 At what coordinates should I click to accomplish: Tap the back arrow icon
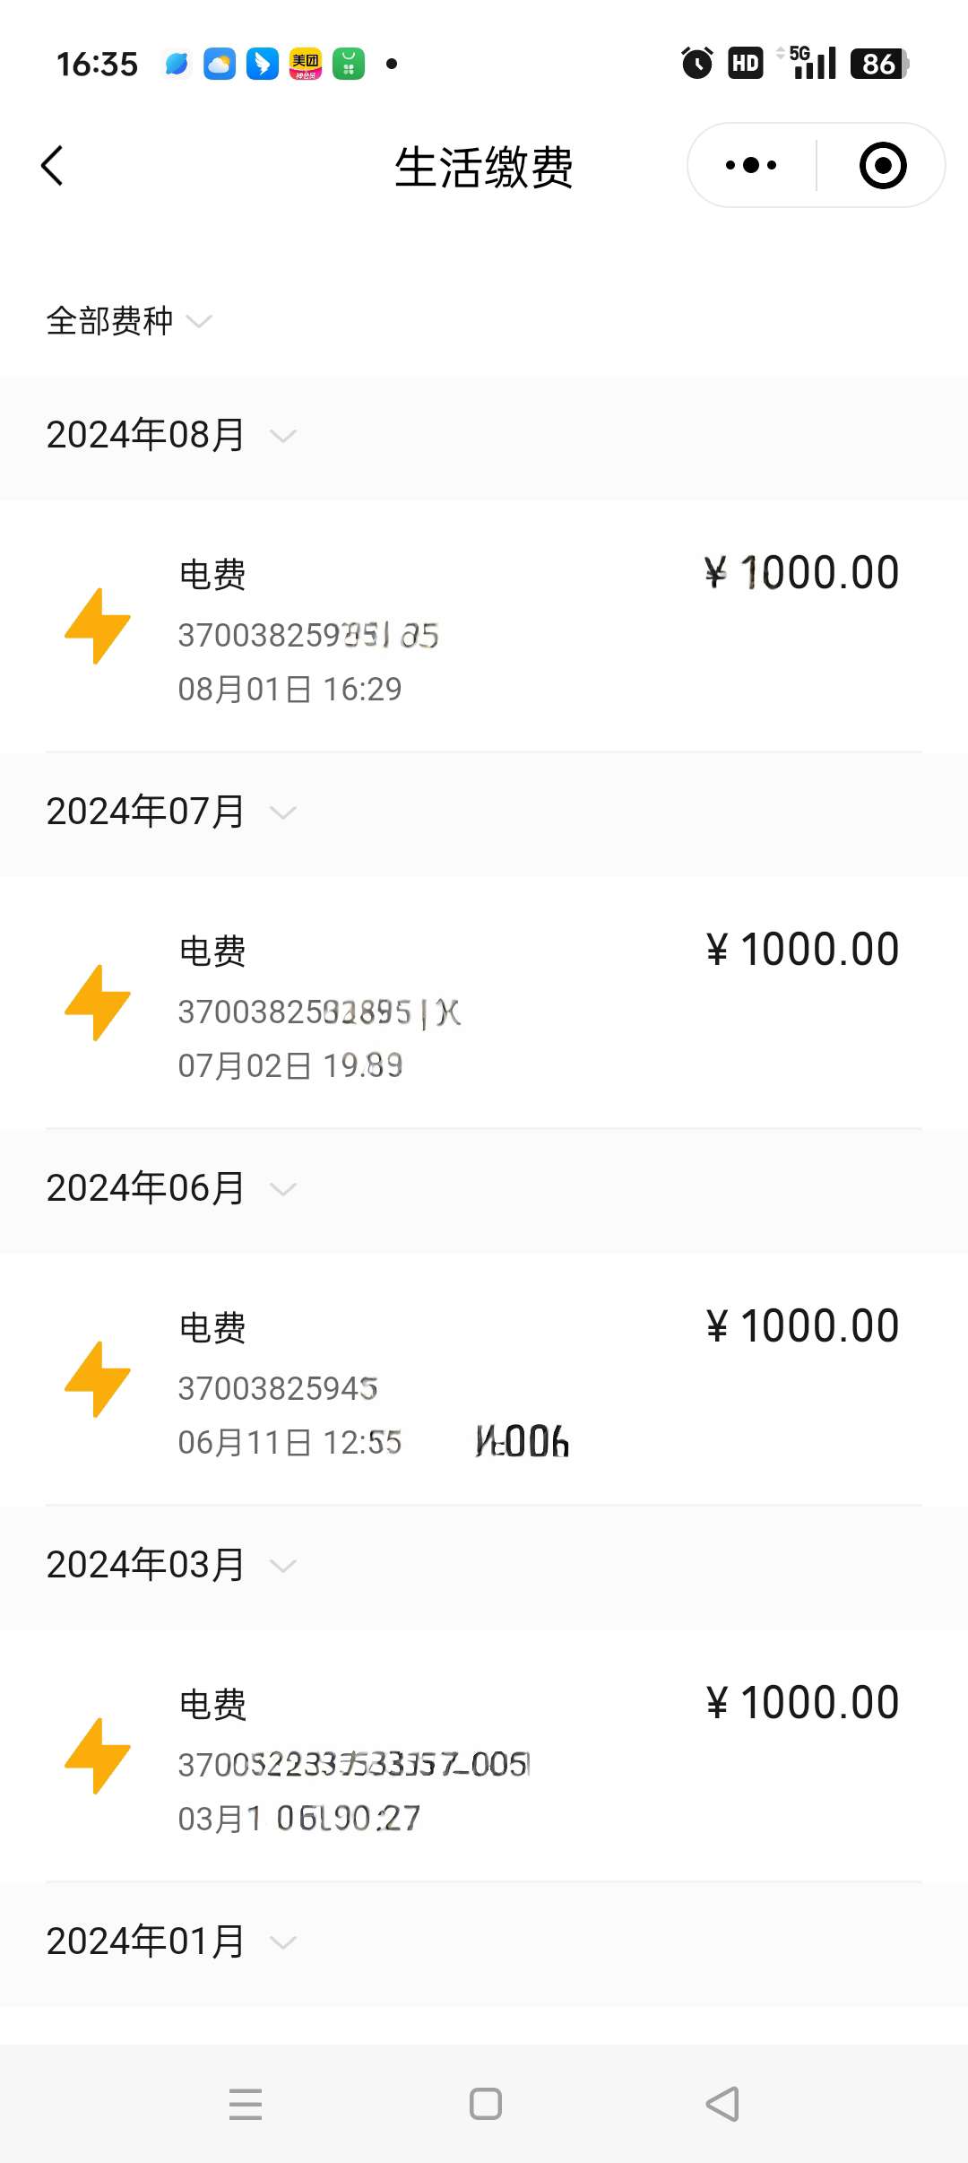point(52,166)
